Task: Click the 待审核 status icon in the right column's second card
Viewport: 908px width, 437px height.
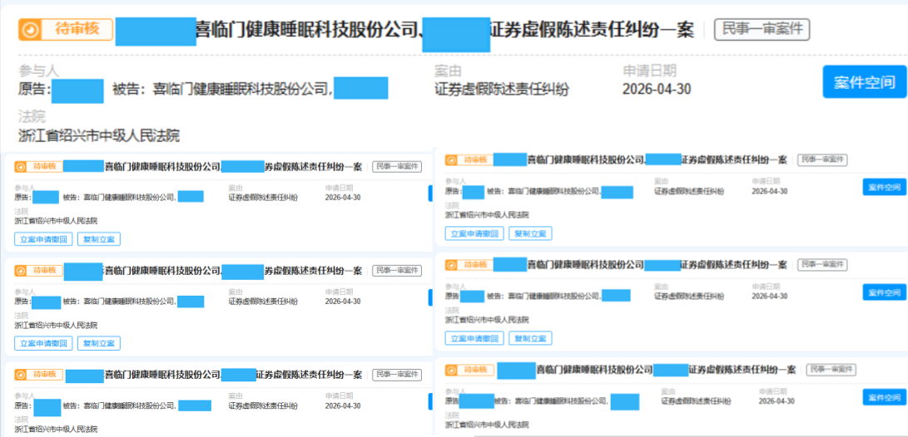Action: pyautogui.click(x=451, y=265)
